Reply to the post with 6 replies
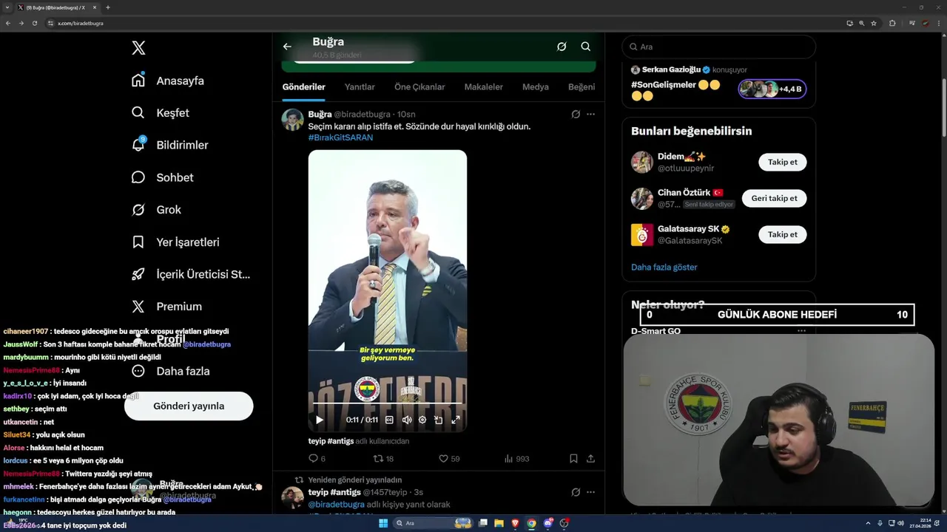The height and width of the screenshot is (532, 947). tap(317, 459)
